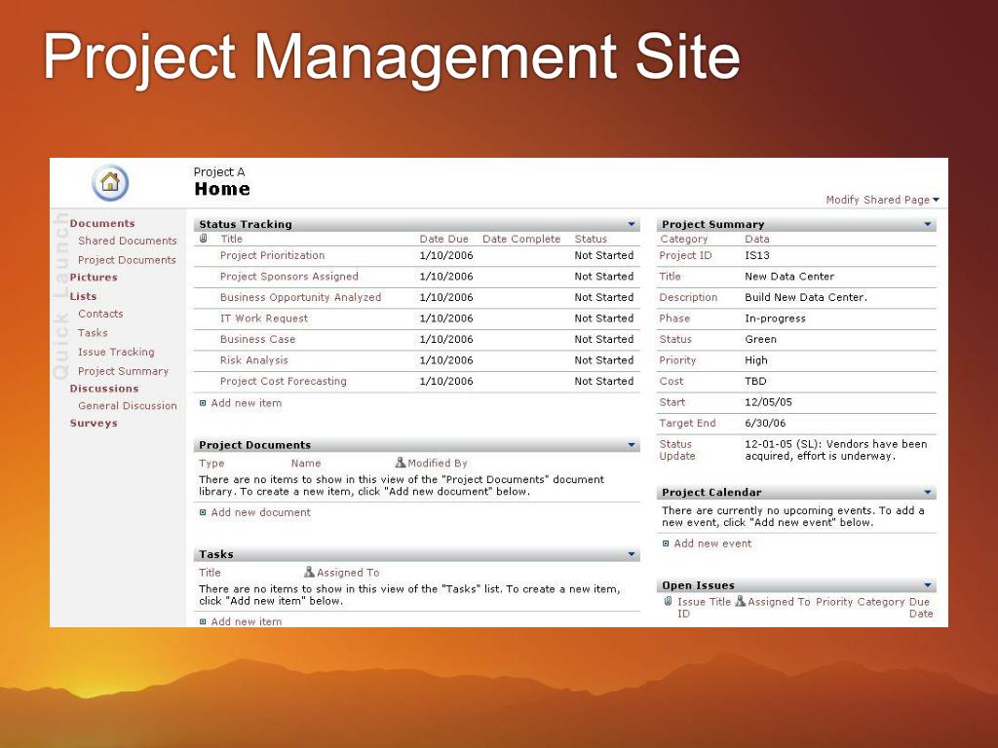Open Open Issues web part menu arrow

pos(928,585)
